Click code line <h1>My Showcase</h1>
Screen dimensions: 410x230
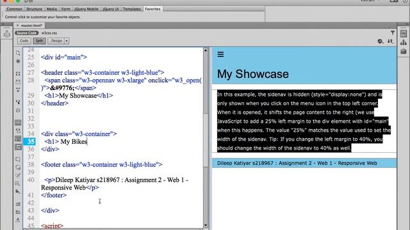point(79,95)
